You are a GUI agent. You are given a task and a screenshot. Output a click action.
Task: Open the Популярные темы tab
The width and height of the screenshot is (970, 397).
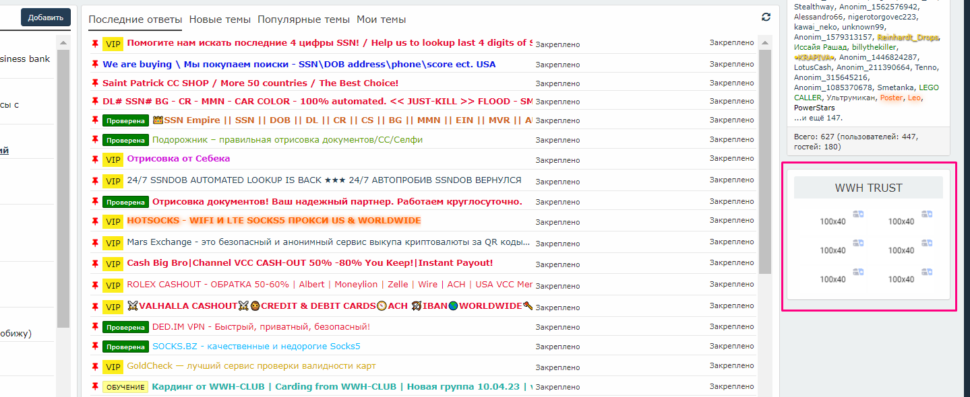pos(303,20)
